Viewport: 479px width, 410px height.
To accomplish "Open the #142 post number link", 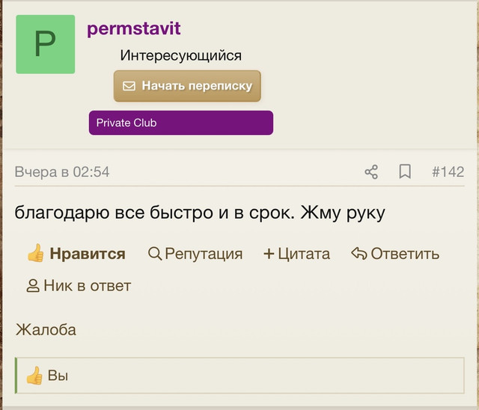I will [448, 172].
